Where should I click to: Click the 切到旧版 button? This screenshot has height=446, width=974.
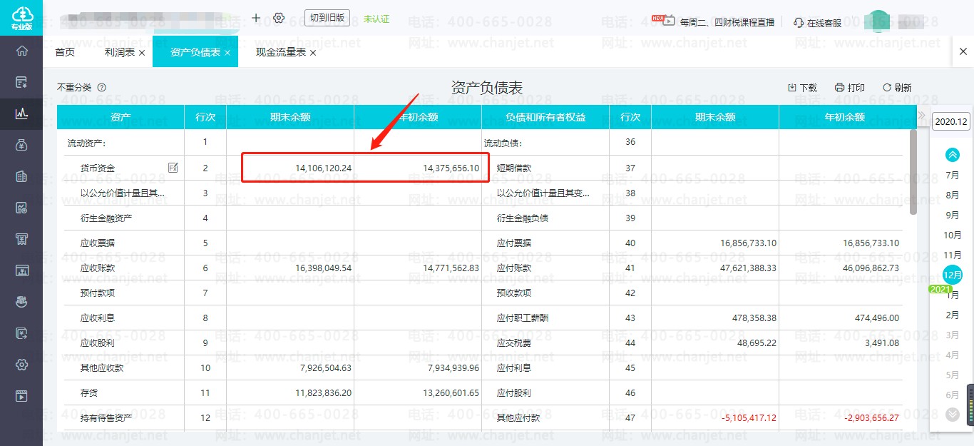pos(327,18)
